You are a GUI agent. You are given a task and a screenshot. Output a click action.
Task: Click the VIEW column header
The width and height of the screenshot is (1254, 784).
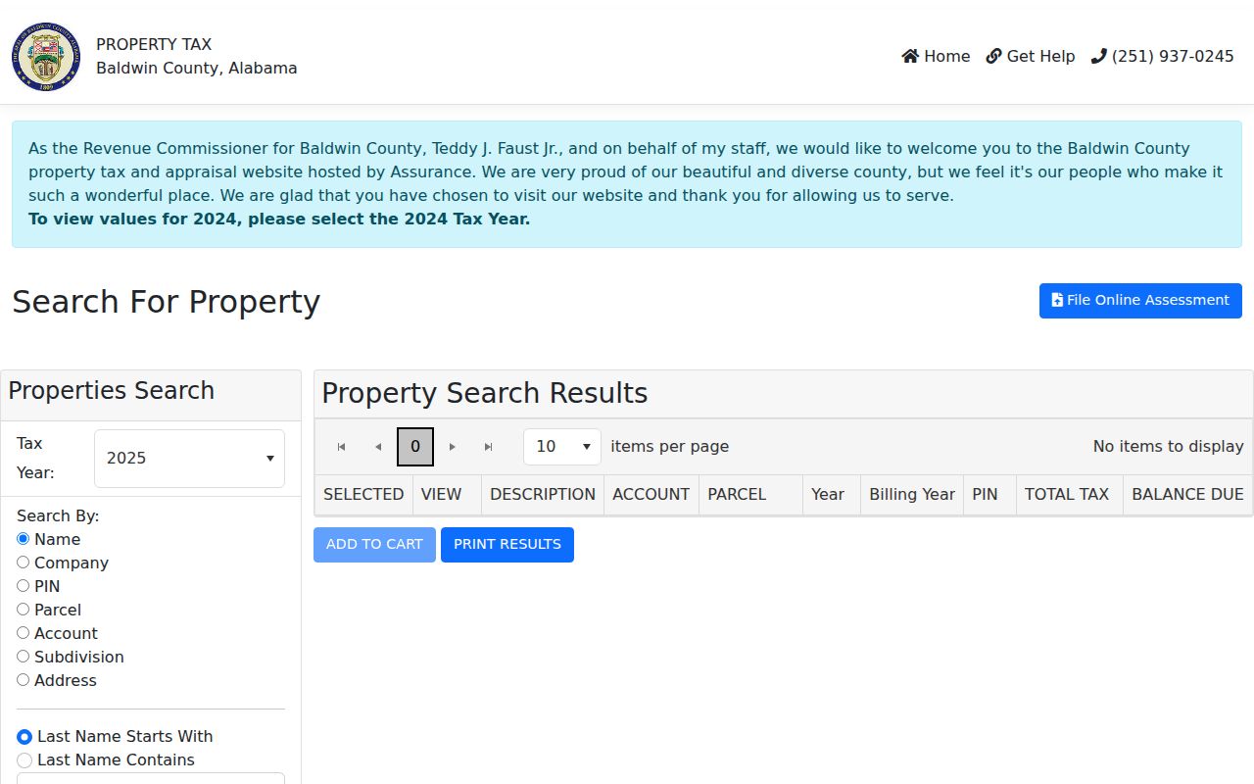click(x=447, y=495)
